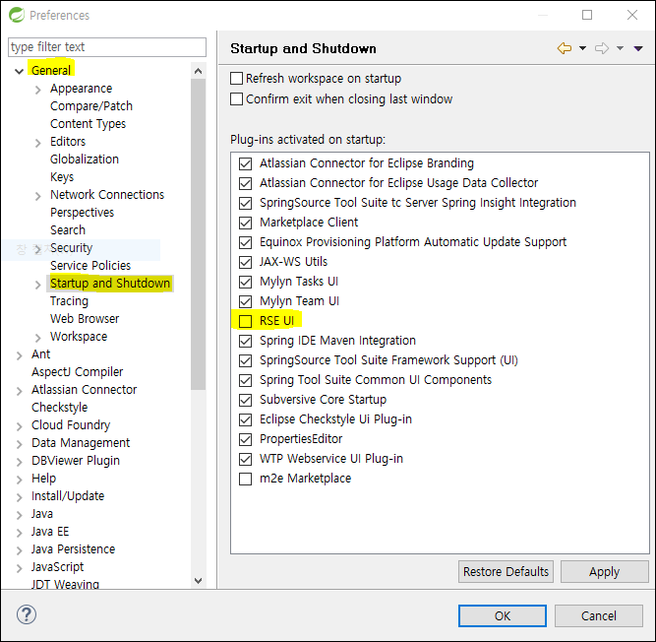Select Checkstyle preferences

tap(59, 407)
